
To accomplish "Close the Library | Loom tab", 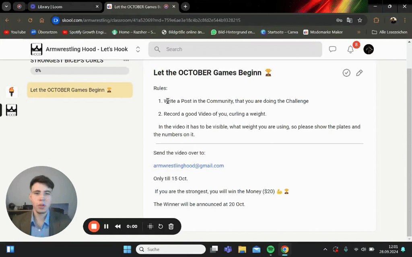I will 97,6.
